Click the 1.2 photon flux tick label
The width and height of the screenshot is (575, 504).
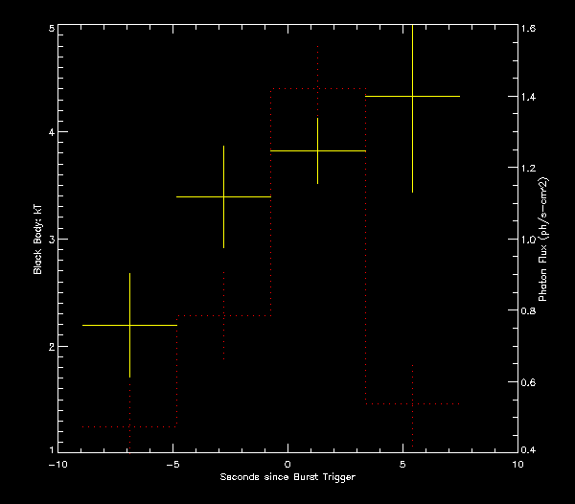(x=529, y=169)
